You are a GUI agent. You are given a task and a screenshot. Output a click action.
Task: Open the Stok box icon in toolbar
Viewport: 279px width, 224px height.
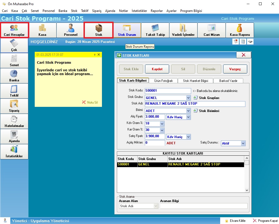(x=99, y=30)
